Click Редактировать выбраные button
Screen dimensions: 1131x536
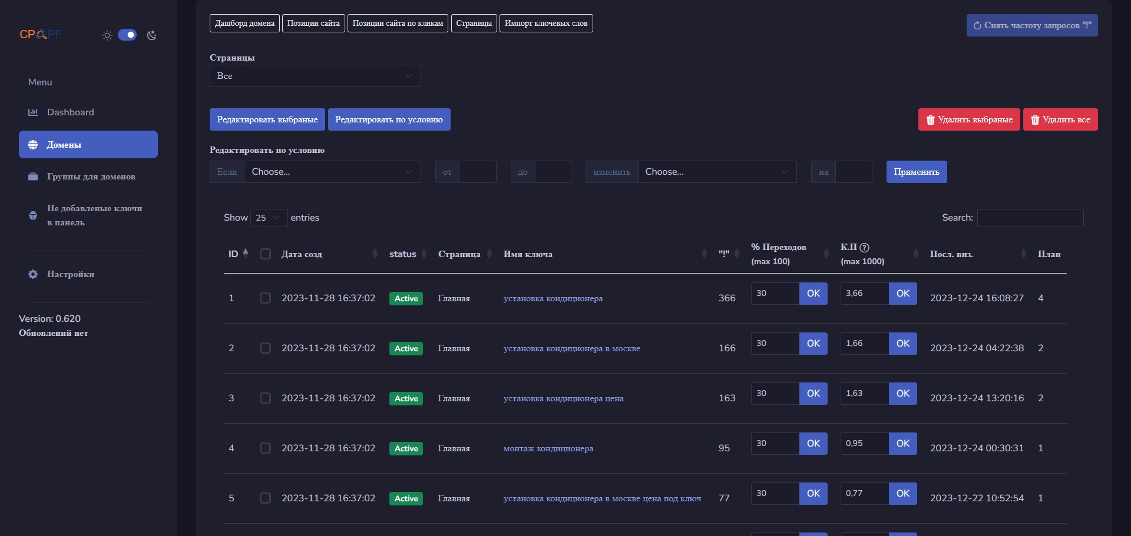point(267,119)
